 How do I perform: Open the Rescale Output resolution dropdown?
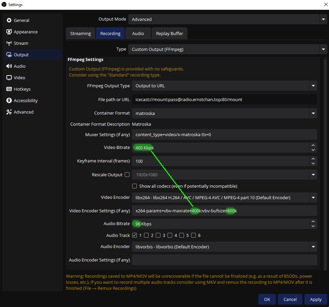pos(313,175)
